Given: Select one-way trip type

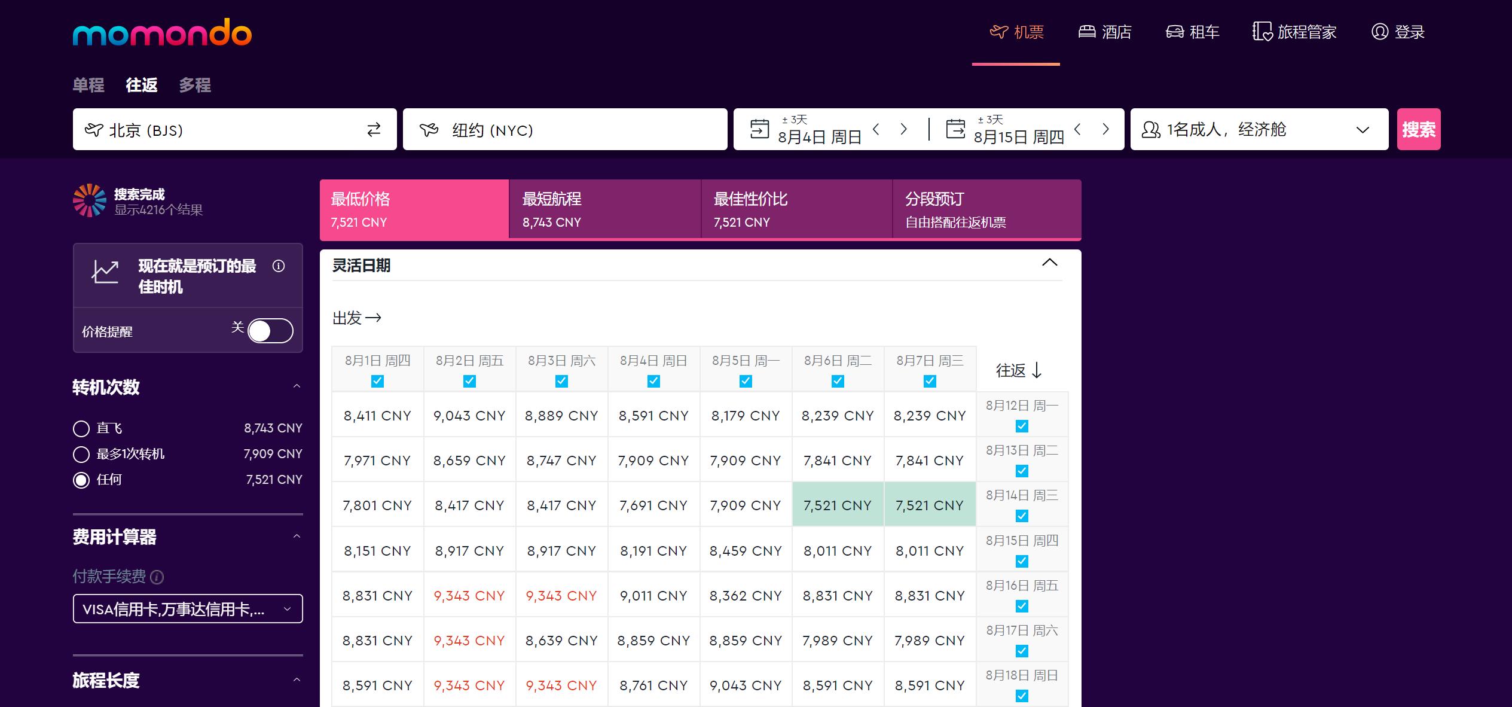Looking at the screenshot, I should (x=88, y=86).
